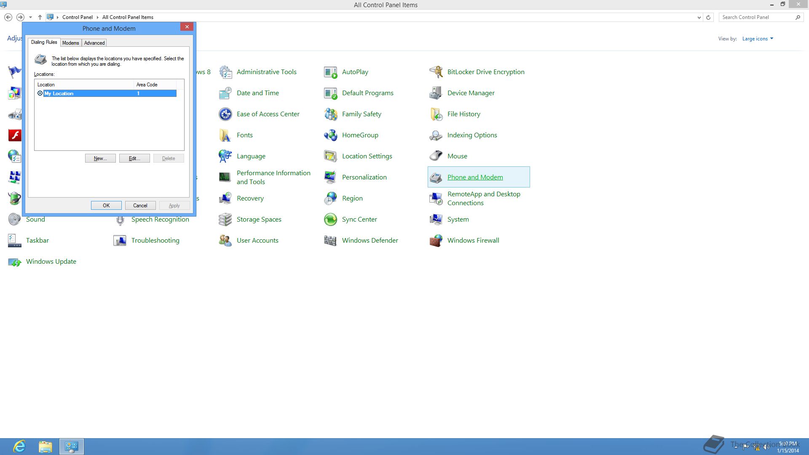Open Storage Spaces icon
This screenshot has height=455, width=809.
coord(225,219)
